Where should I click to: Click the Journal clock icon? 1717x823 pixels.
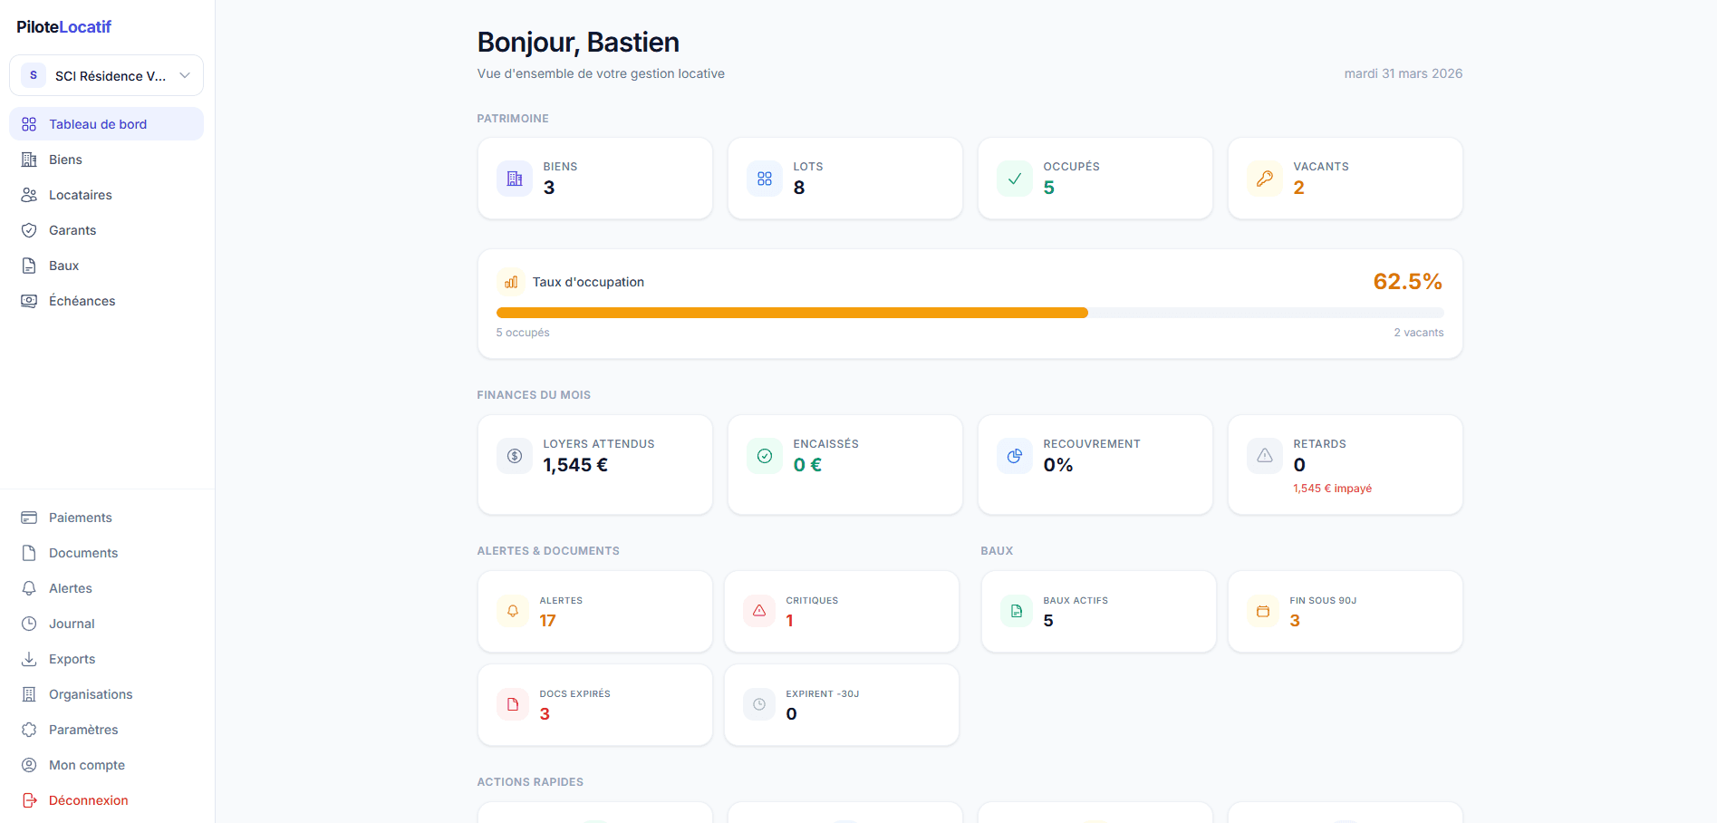point(30,623)
